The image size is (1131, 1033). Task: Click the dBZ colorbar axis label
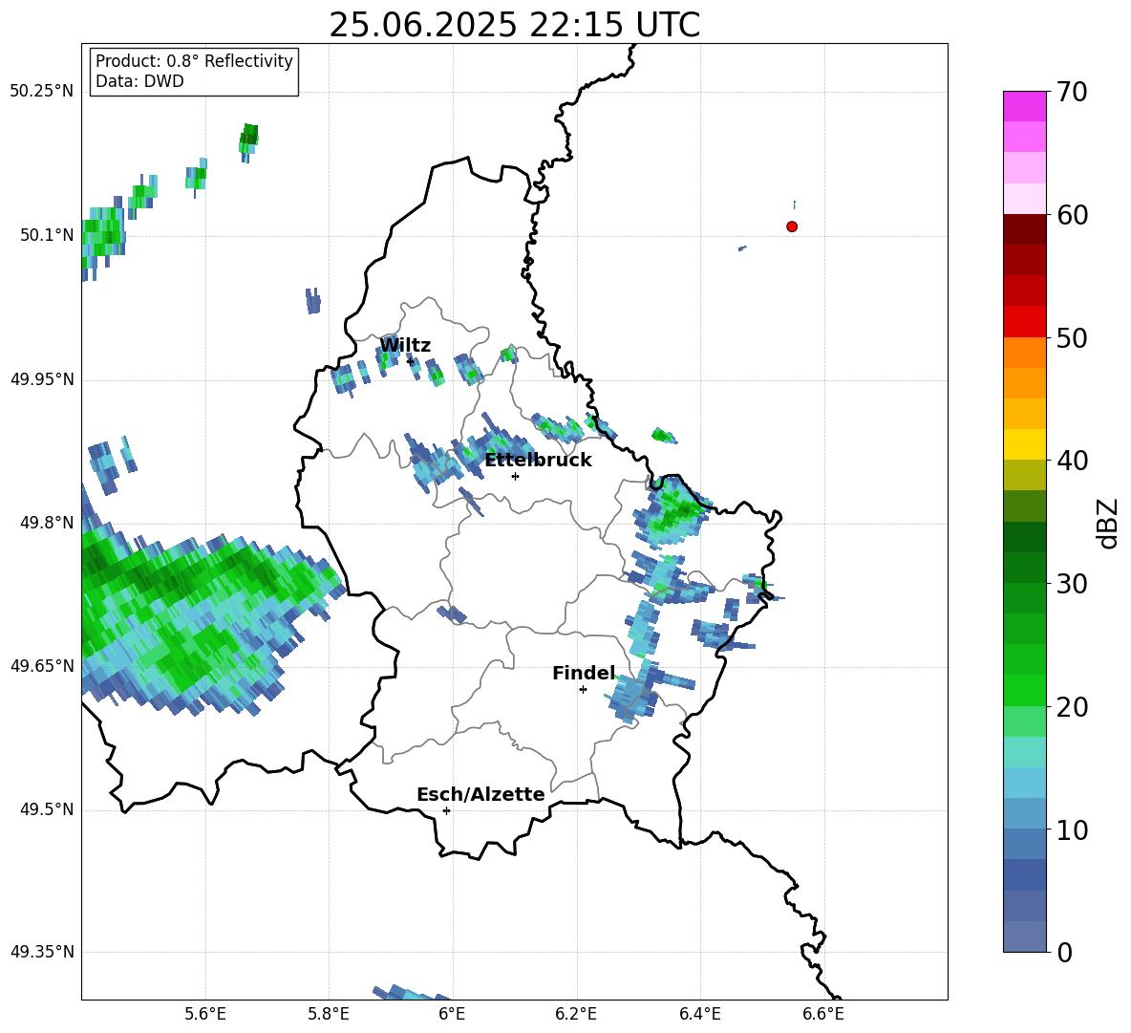click(1108, 523)
